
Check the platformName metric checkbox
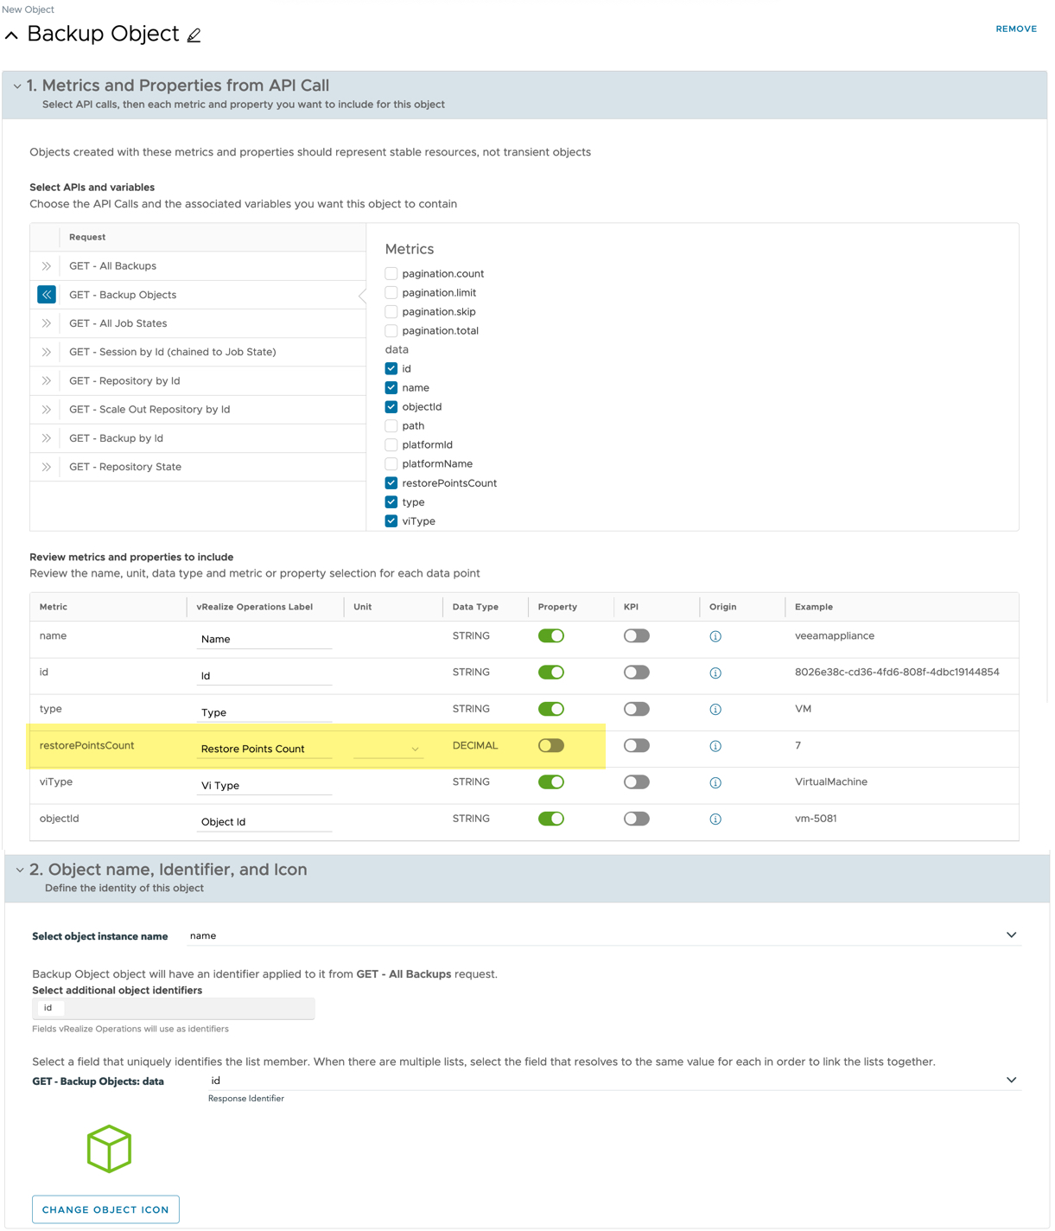click(391, 463)
